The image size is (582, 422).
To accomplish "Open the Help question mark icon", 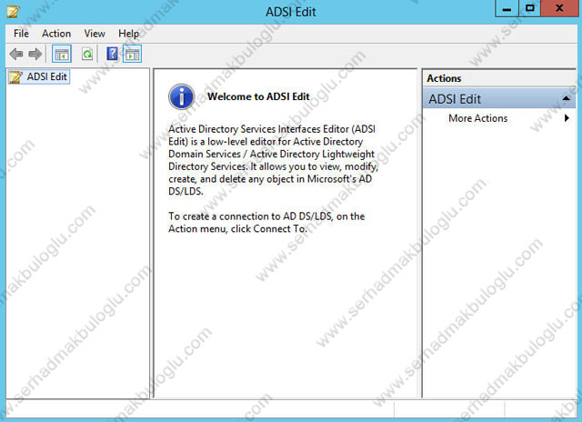I will [112, 55].
